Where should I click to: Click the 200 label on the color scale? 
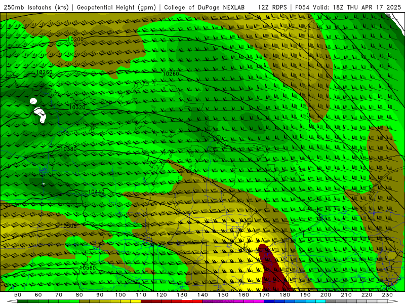click(326, 295)
